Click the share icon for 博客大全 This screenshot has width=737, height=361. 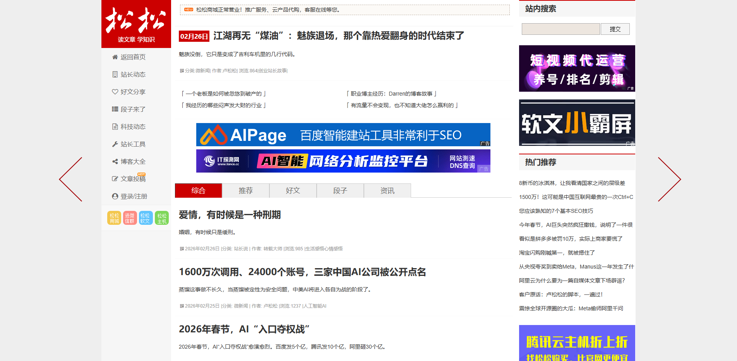tap(115, 162)
